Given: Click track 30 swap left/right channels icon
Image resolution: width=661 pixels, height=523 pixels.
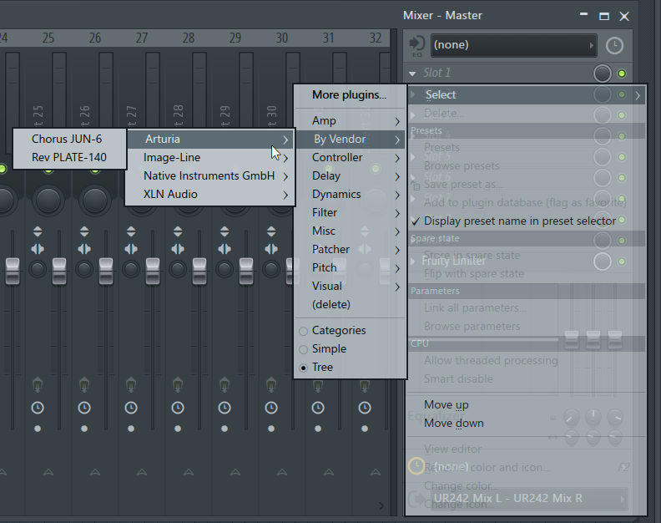Looking at the screenshot, I should 271,249.
